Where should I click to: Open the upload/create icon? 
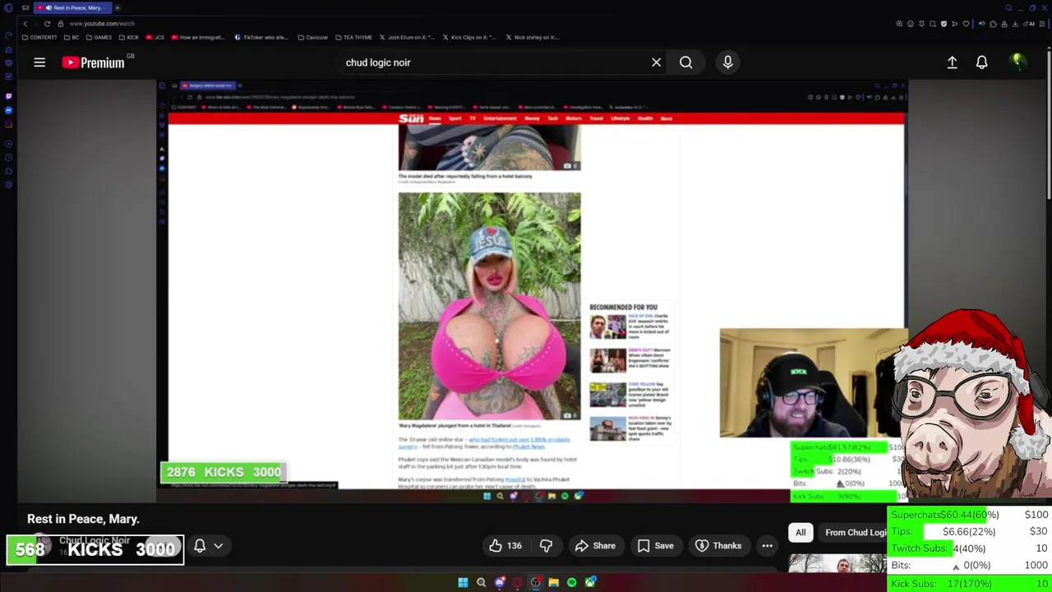952,62
